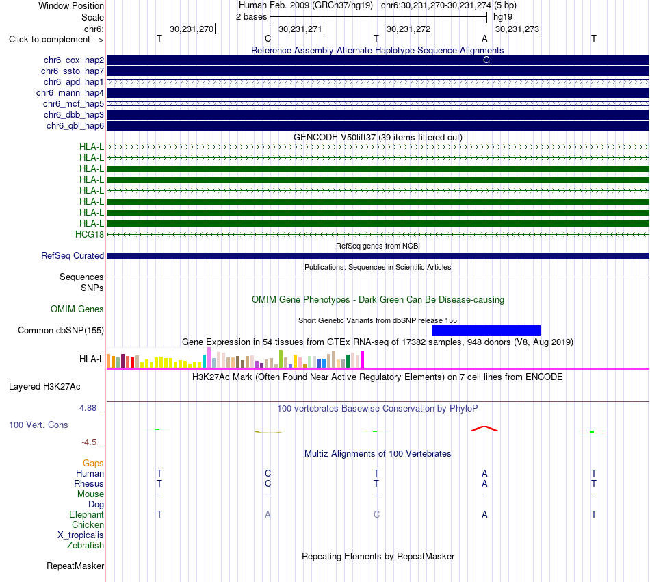Open the chr6_ssto_hap7 alignment label
The width and height of the screenshot is (650, 582).
[73, 71]
